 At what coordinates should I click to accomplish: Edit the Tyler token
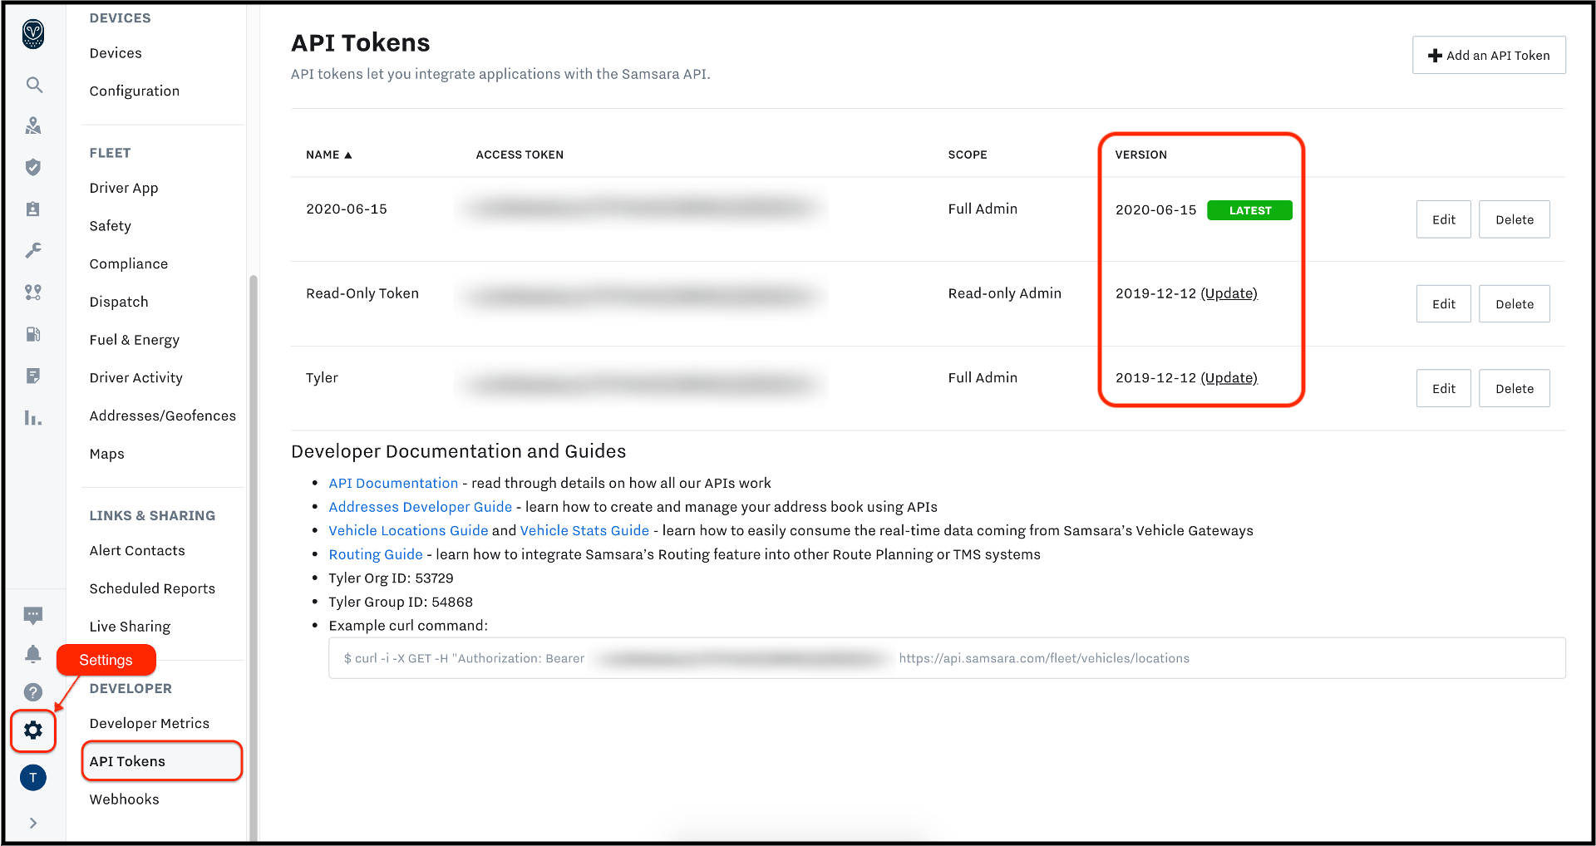tap(1444, 388)
